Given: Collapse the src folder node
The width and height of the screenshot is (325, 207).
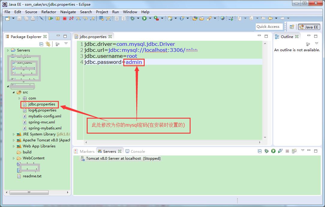Looking at the screenshot, I should (14, 92).
